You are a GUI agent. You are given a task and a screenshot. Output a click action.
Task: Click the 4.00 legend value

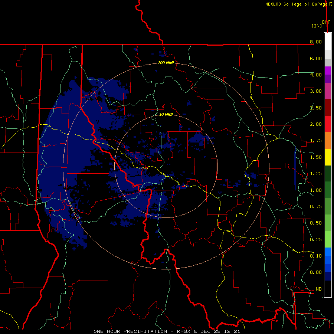click(x=316, y=75)
